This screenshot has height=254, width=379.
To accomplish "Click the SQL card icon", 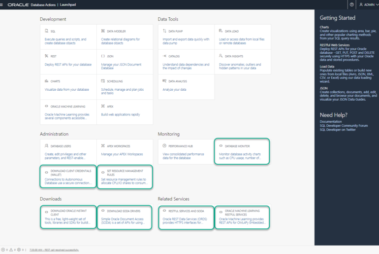I will click(46, 31).
